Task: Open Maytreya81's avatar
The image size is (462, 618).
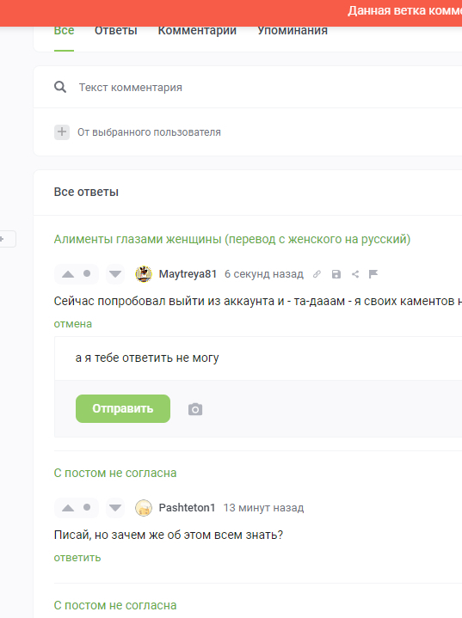Action: (x=144, y=274)
